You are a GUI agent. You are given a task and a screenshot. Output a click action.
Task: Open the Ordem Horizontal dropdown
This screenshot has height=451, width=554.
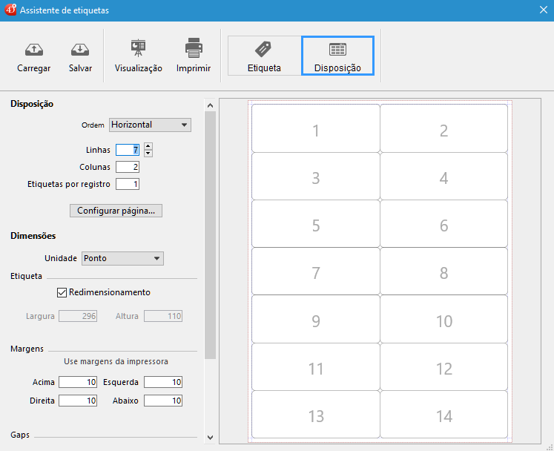pyautogui.click(x=150, y=125)
